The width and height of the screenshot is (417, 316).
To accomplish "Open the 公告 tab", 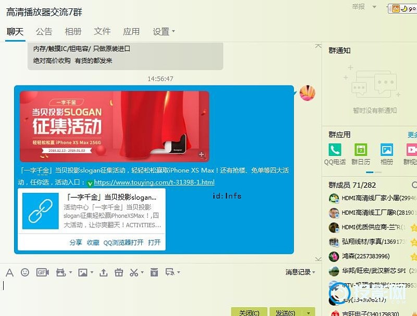I will [44, 32].
